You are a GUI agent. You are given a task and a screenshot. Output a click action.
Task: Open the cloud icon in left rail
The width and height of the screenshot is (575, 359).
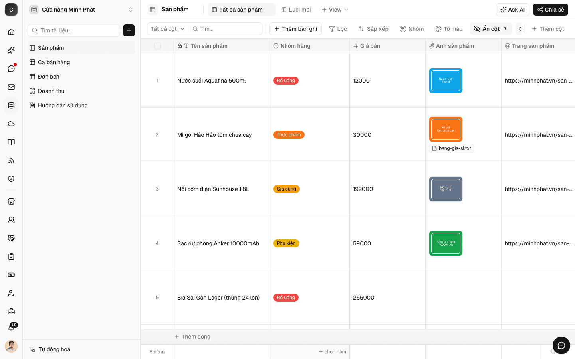11,124
